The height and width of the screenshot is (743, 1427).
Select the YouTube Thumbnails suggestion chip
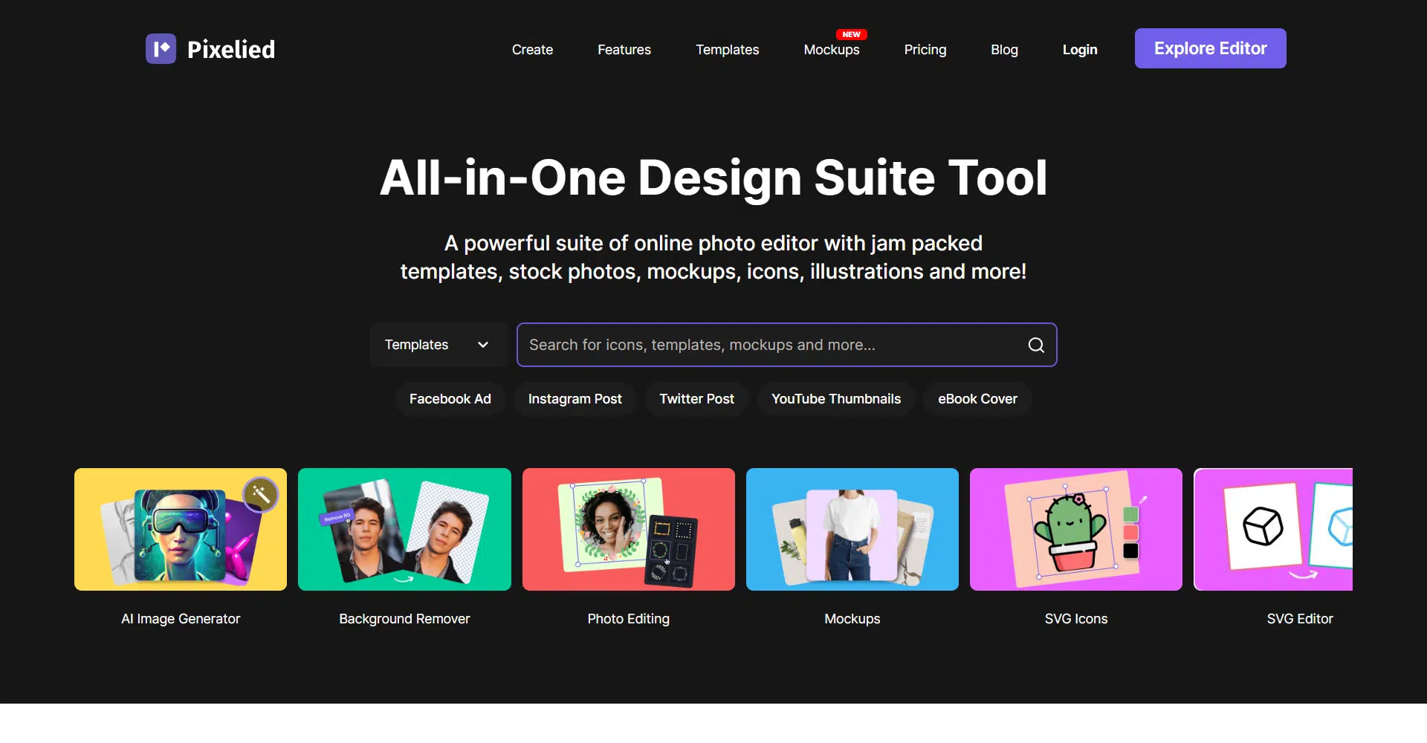click(x=835, y=399)
